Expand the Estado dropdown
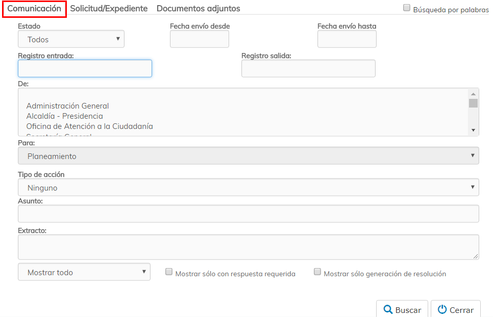Image resolution: width=493 pixels, height=317 pixels. coord(71,39)
